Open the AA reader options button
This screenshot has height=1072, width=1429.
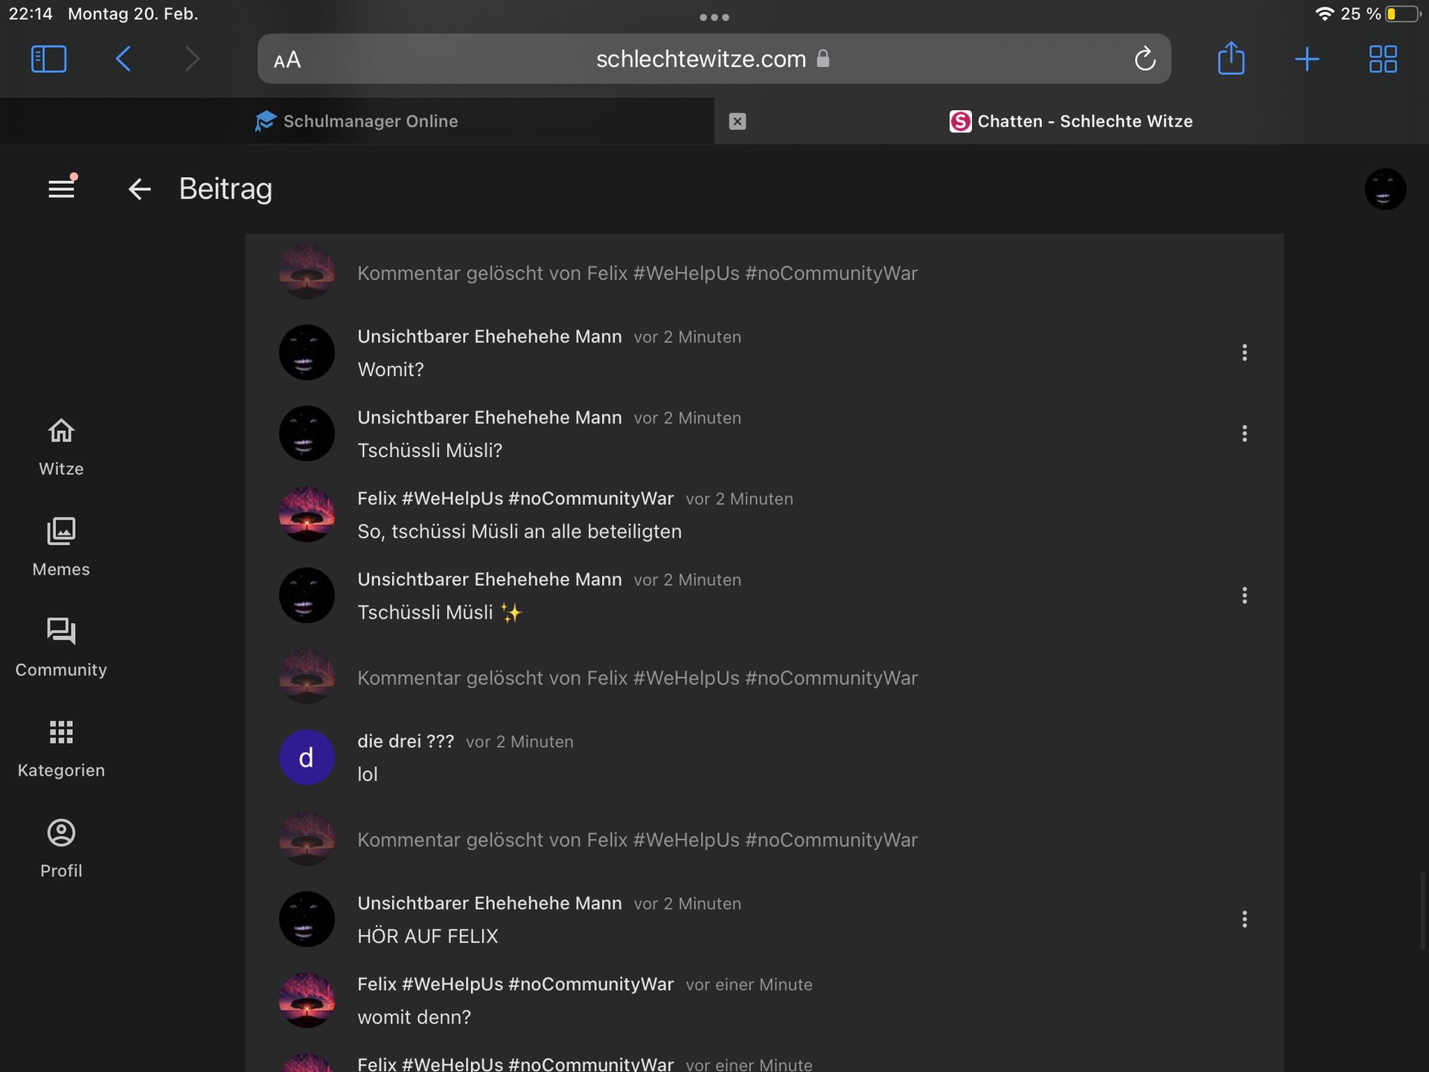[x=287, y=60]
